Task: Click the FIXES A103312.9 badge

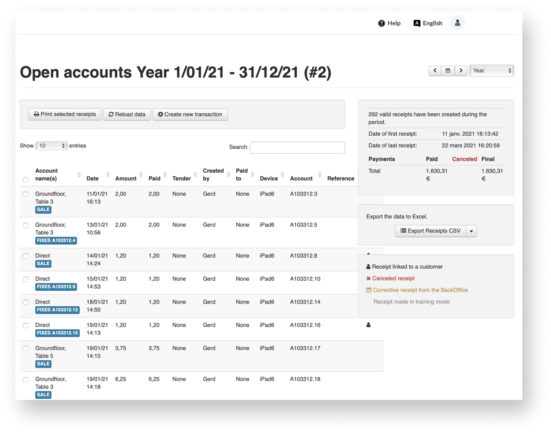Action: [56, 287]
